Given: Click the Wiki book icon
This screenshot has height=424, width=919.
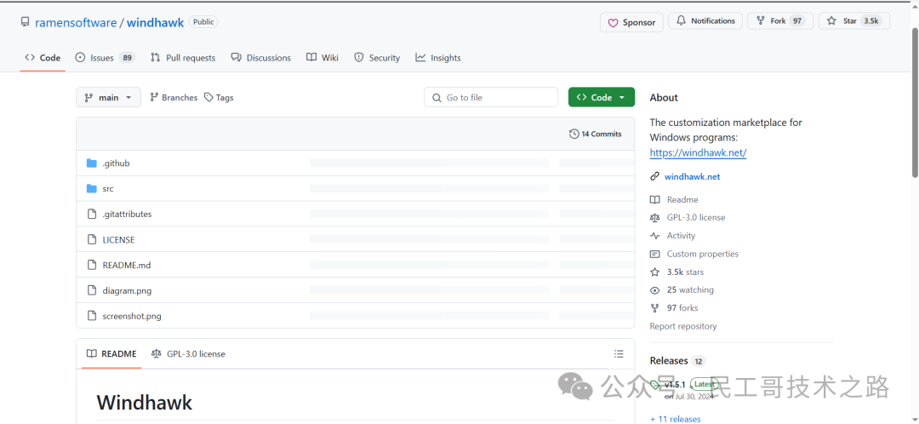Looking at the screenshot, I should [x=311, y=58].
